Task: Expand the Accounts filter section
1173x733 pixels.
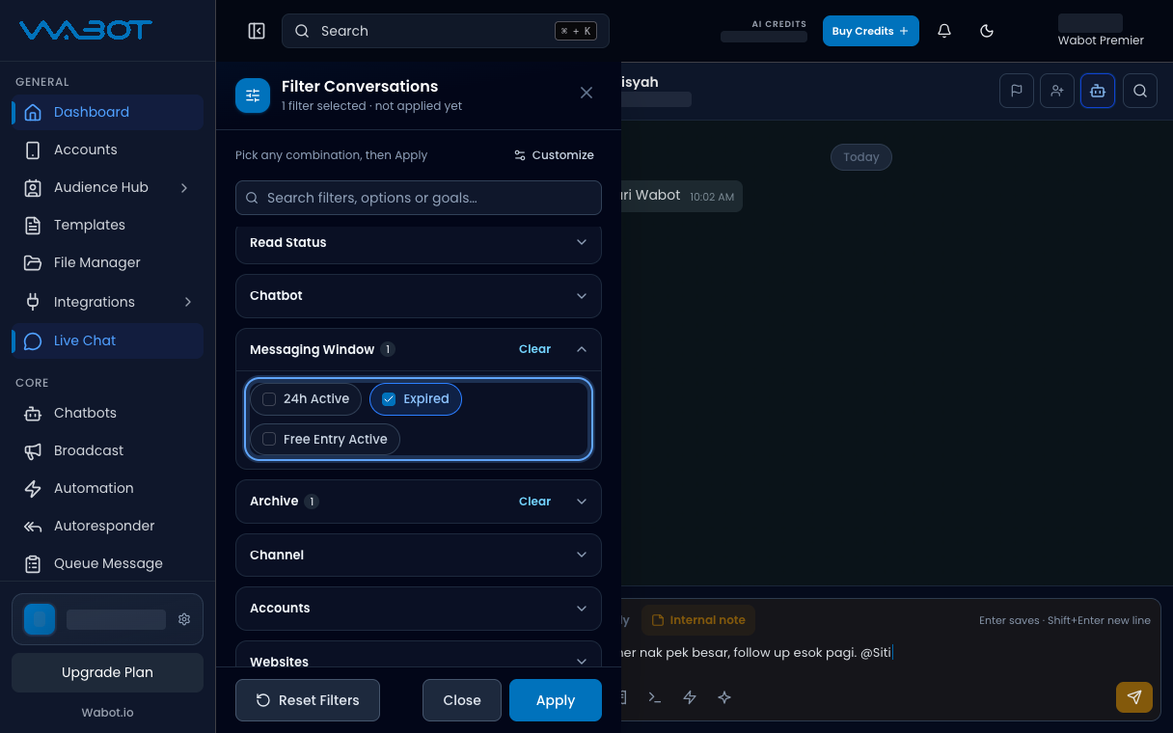Action: pos(419,608)
